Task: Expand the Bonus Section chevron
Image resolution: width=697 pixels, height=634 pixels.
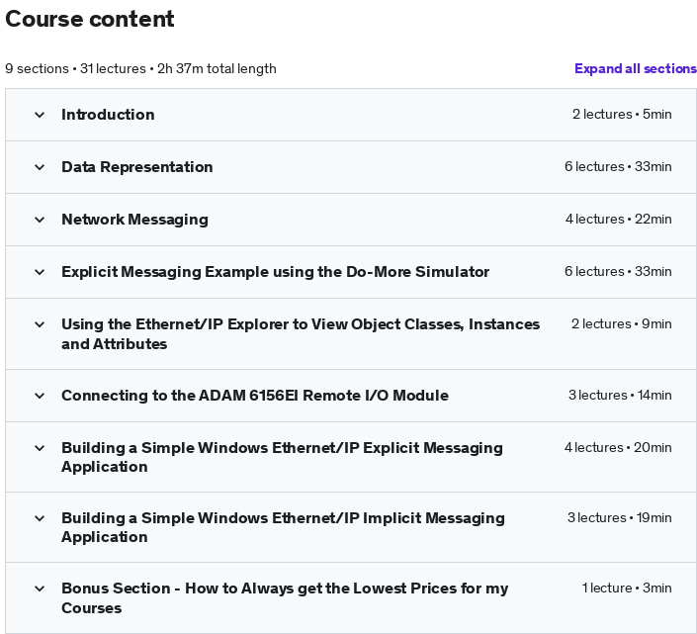Action: 40,589
